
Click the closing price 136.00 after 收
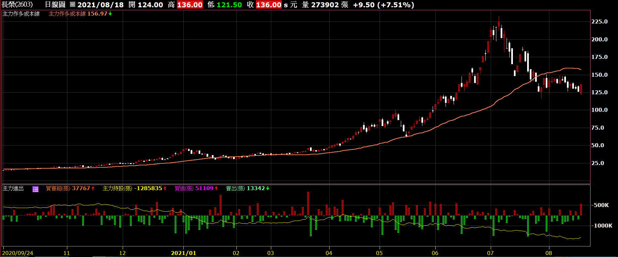(269, 5)
